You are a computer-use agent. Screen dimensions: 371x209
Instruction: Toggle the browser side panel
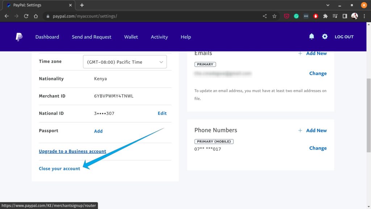[x=345, y=16]
